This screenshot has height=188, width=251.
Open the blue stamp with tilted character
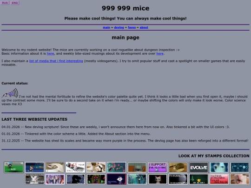(x=34, y=168)
